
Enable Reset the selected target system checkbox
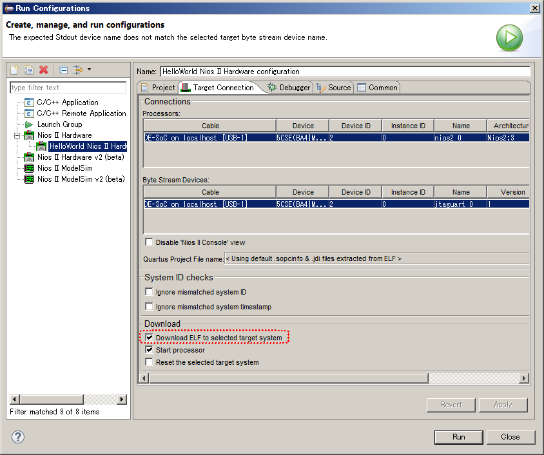[149, 362]
